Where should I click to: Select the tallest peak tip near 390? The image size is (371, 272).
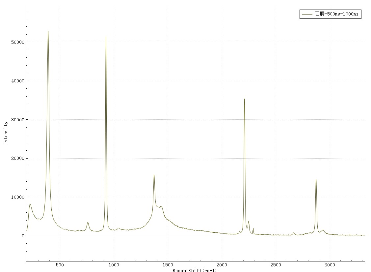pyautogui.click(x=48, y=32)
